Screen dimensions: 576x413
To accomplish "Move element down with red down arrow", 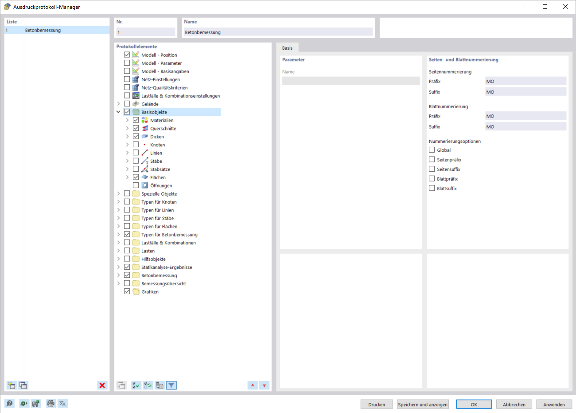I will click(265, 385).
